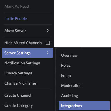Click the Hide Muted Channels label text
Viewport: 111px width, 111px height.
pyautogui.click(x=23, y=43)
